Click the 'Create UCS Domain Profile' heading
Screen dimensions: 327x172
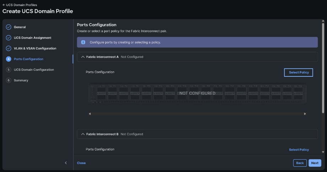(x=38, y=11)
